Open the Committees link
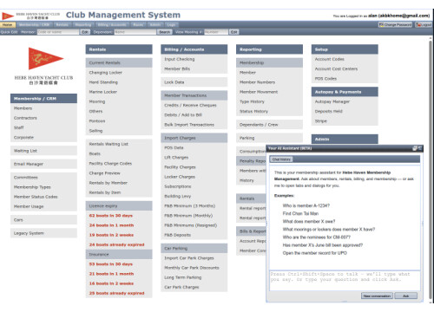Image resolution: width=434 pixels, height=312 pixels. [26, 178]
